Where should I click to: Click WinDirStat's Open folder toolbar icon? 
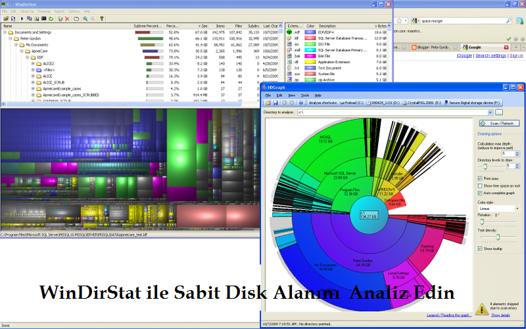click(6, 19)
